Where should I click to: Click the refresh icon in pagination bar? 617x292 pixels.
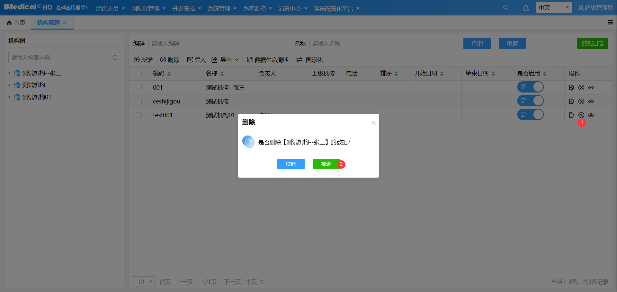262,282
